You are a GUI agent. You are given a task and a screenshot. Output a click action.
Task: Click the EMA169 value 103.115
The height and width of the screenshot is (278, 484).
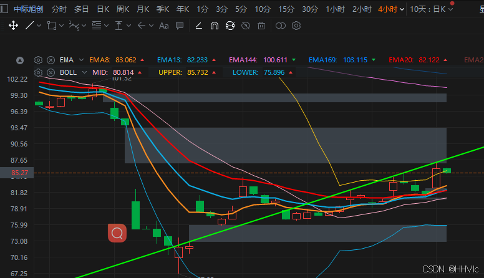(356, 60)
